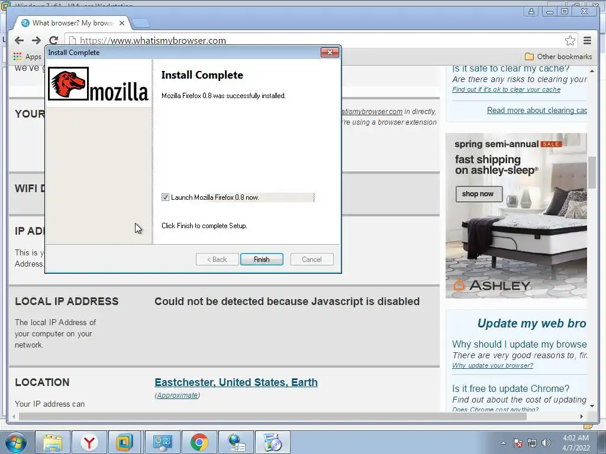This screenshot has width=606, height=454.
Task: Click the Chrome user profile icon
Action: [x=531, y=12]
